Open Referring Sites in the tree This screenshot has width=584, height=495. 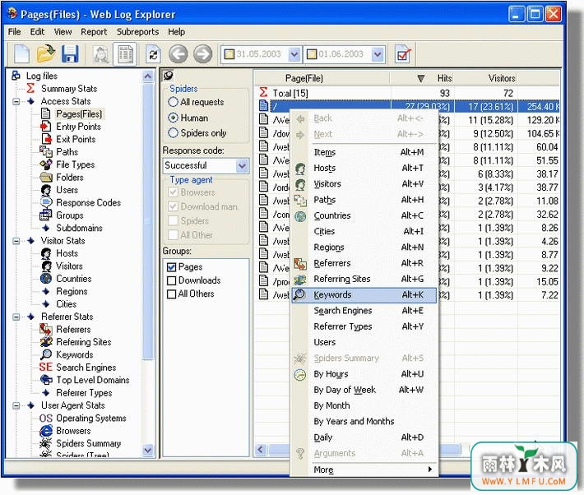coord(83,342)
